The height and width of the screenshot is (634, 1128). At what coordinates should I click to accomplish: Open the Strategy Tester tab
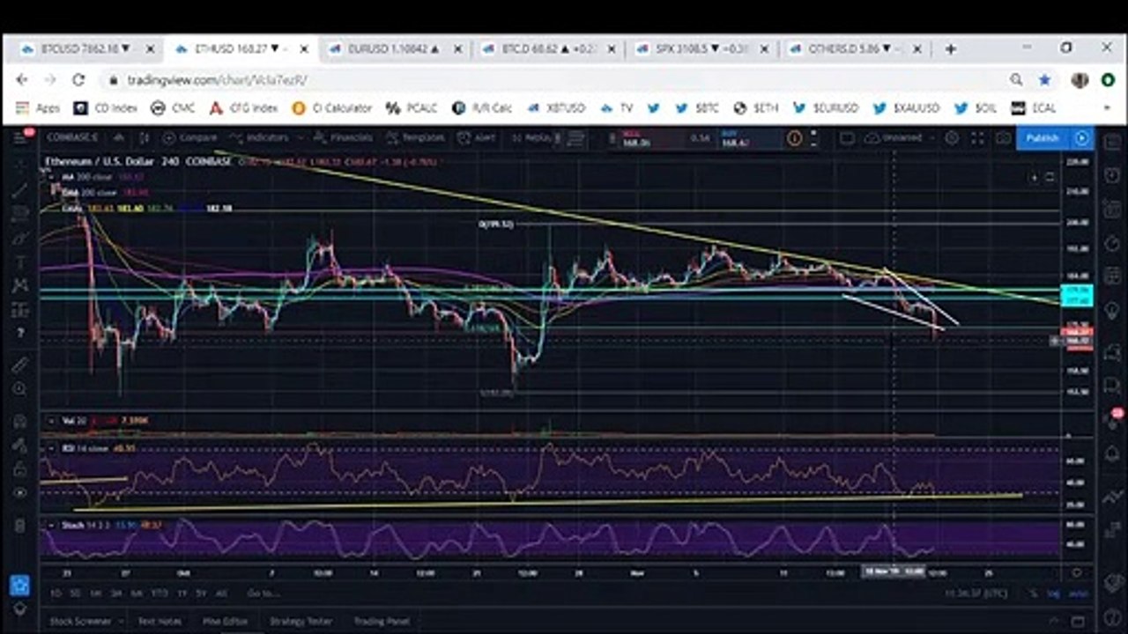(x=301, y=621)
